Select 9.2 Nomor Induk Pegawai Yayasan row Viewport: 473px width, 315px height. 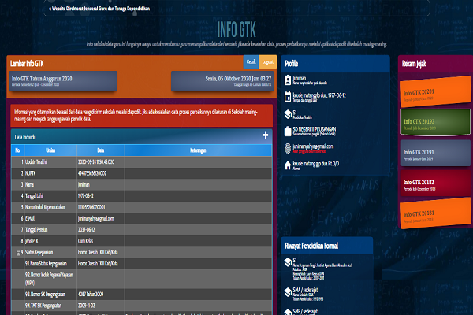click(141, 279)
